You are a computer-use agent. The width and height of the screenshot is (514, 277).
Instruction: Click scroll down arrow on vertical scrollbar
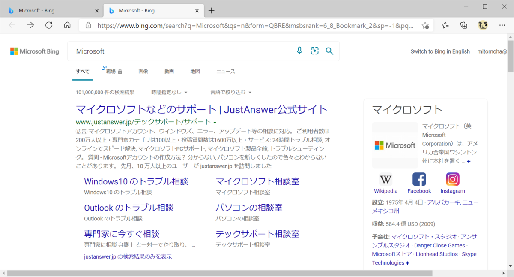[510, 266]
